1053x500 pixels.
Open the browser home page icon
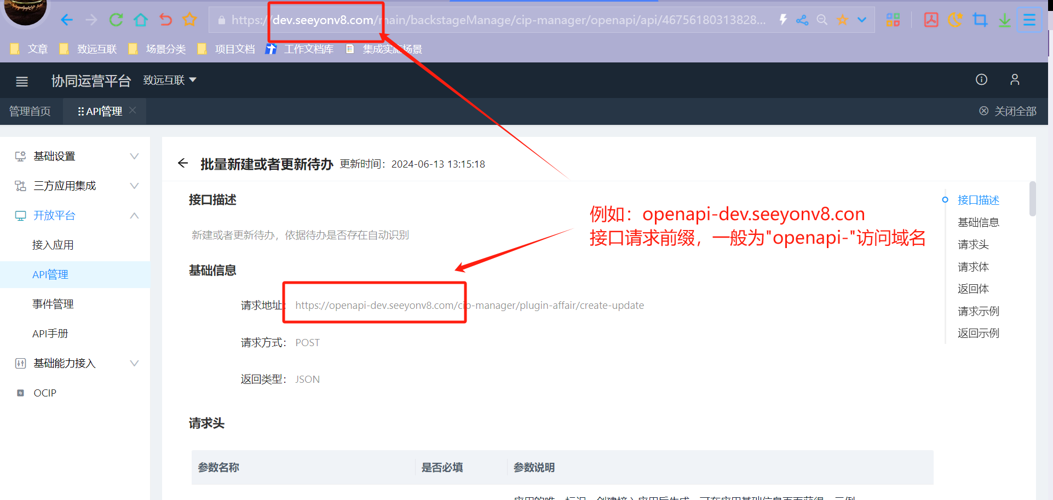click(x=141, y=20)
